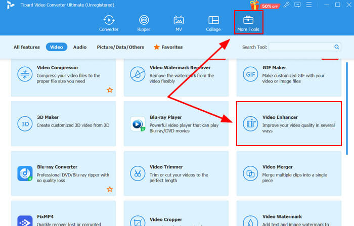Open the Video Merger icon
This screenshot has height=226, width=354.
click(x=250, y=173)
